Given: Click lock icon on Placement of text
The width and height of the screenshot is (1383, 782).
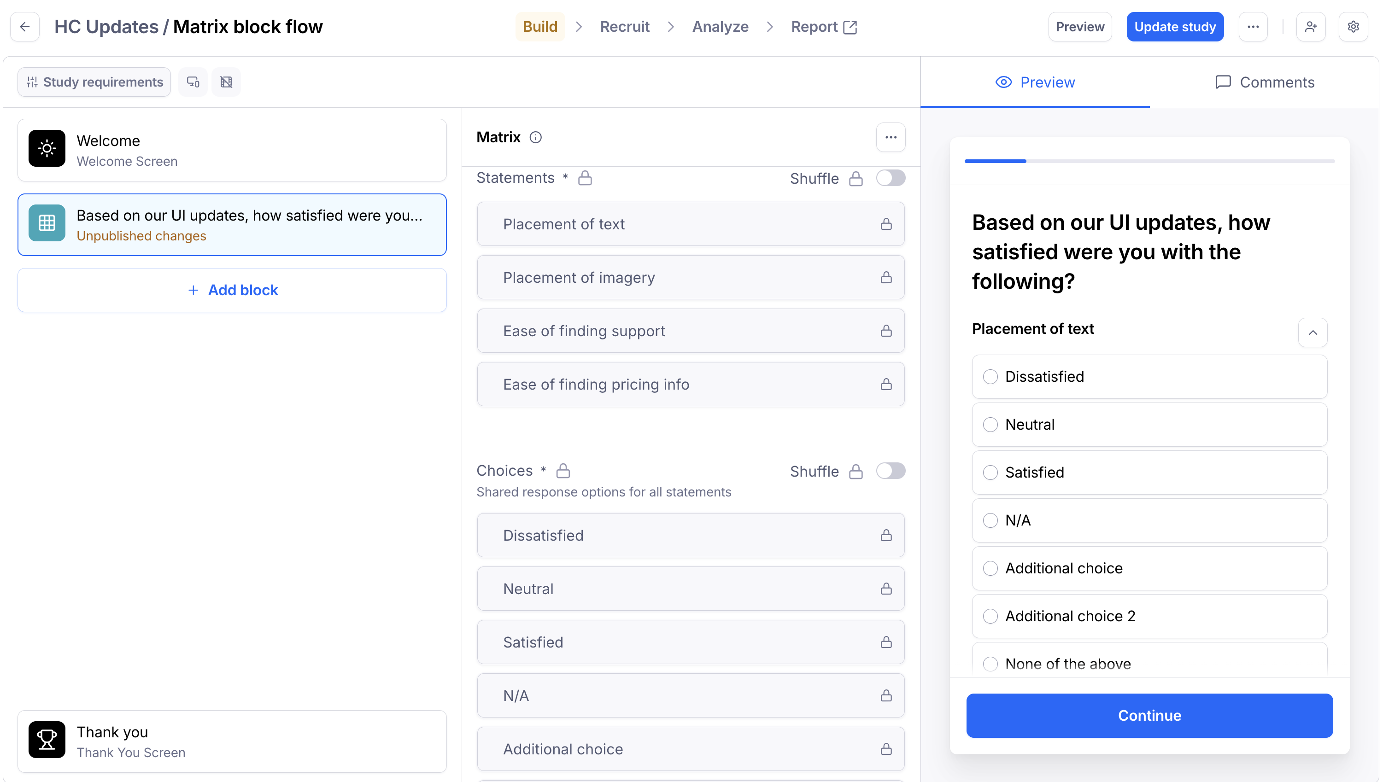Looking at the screenshot, I should (x=885, y=224).
